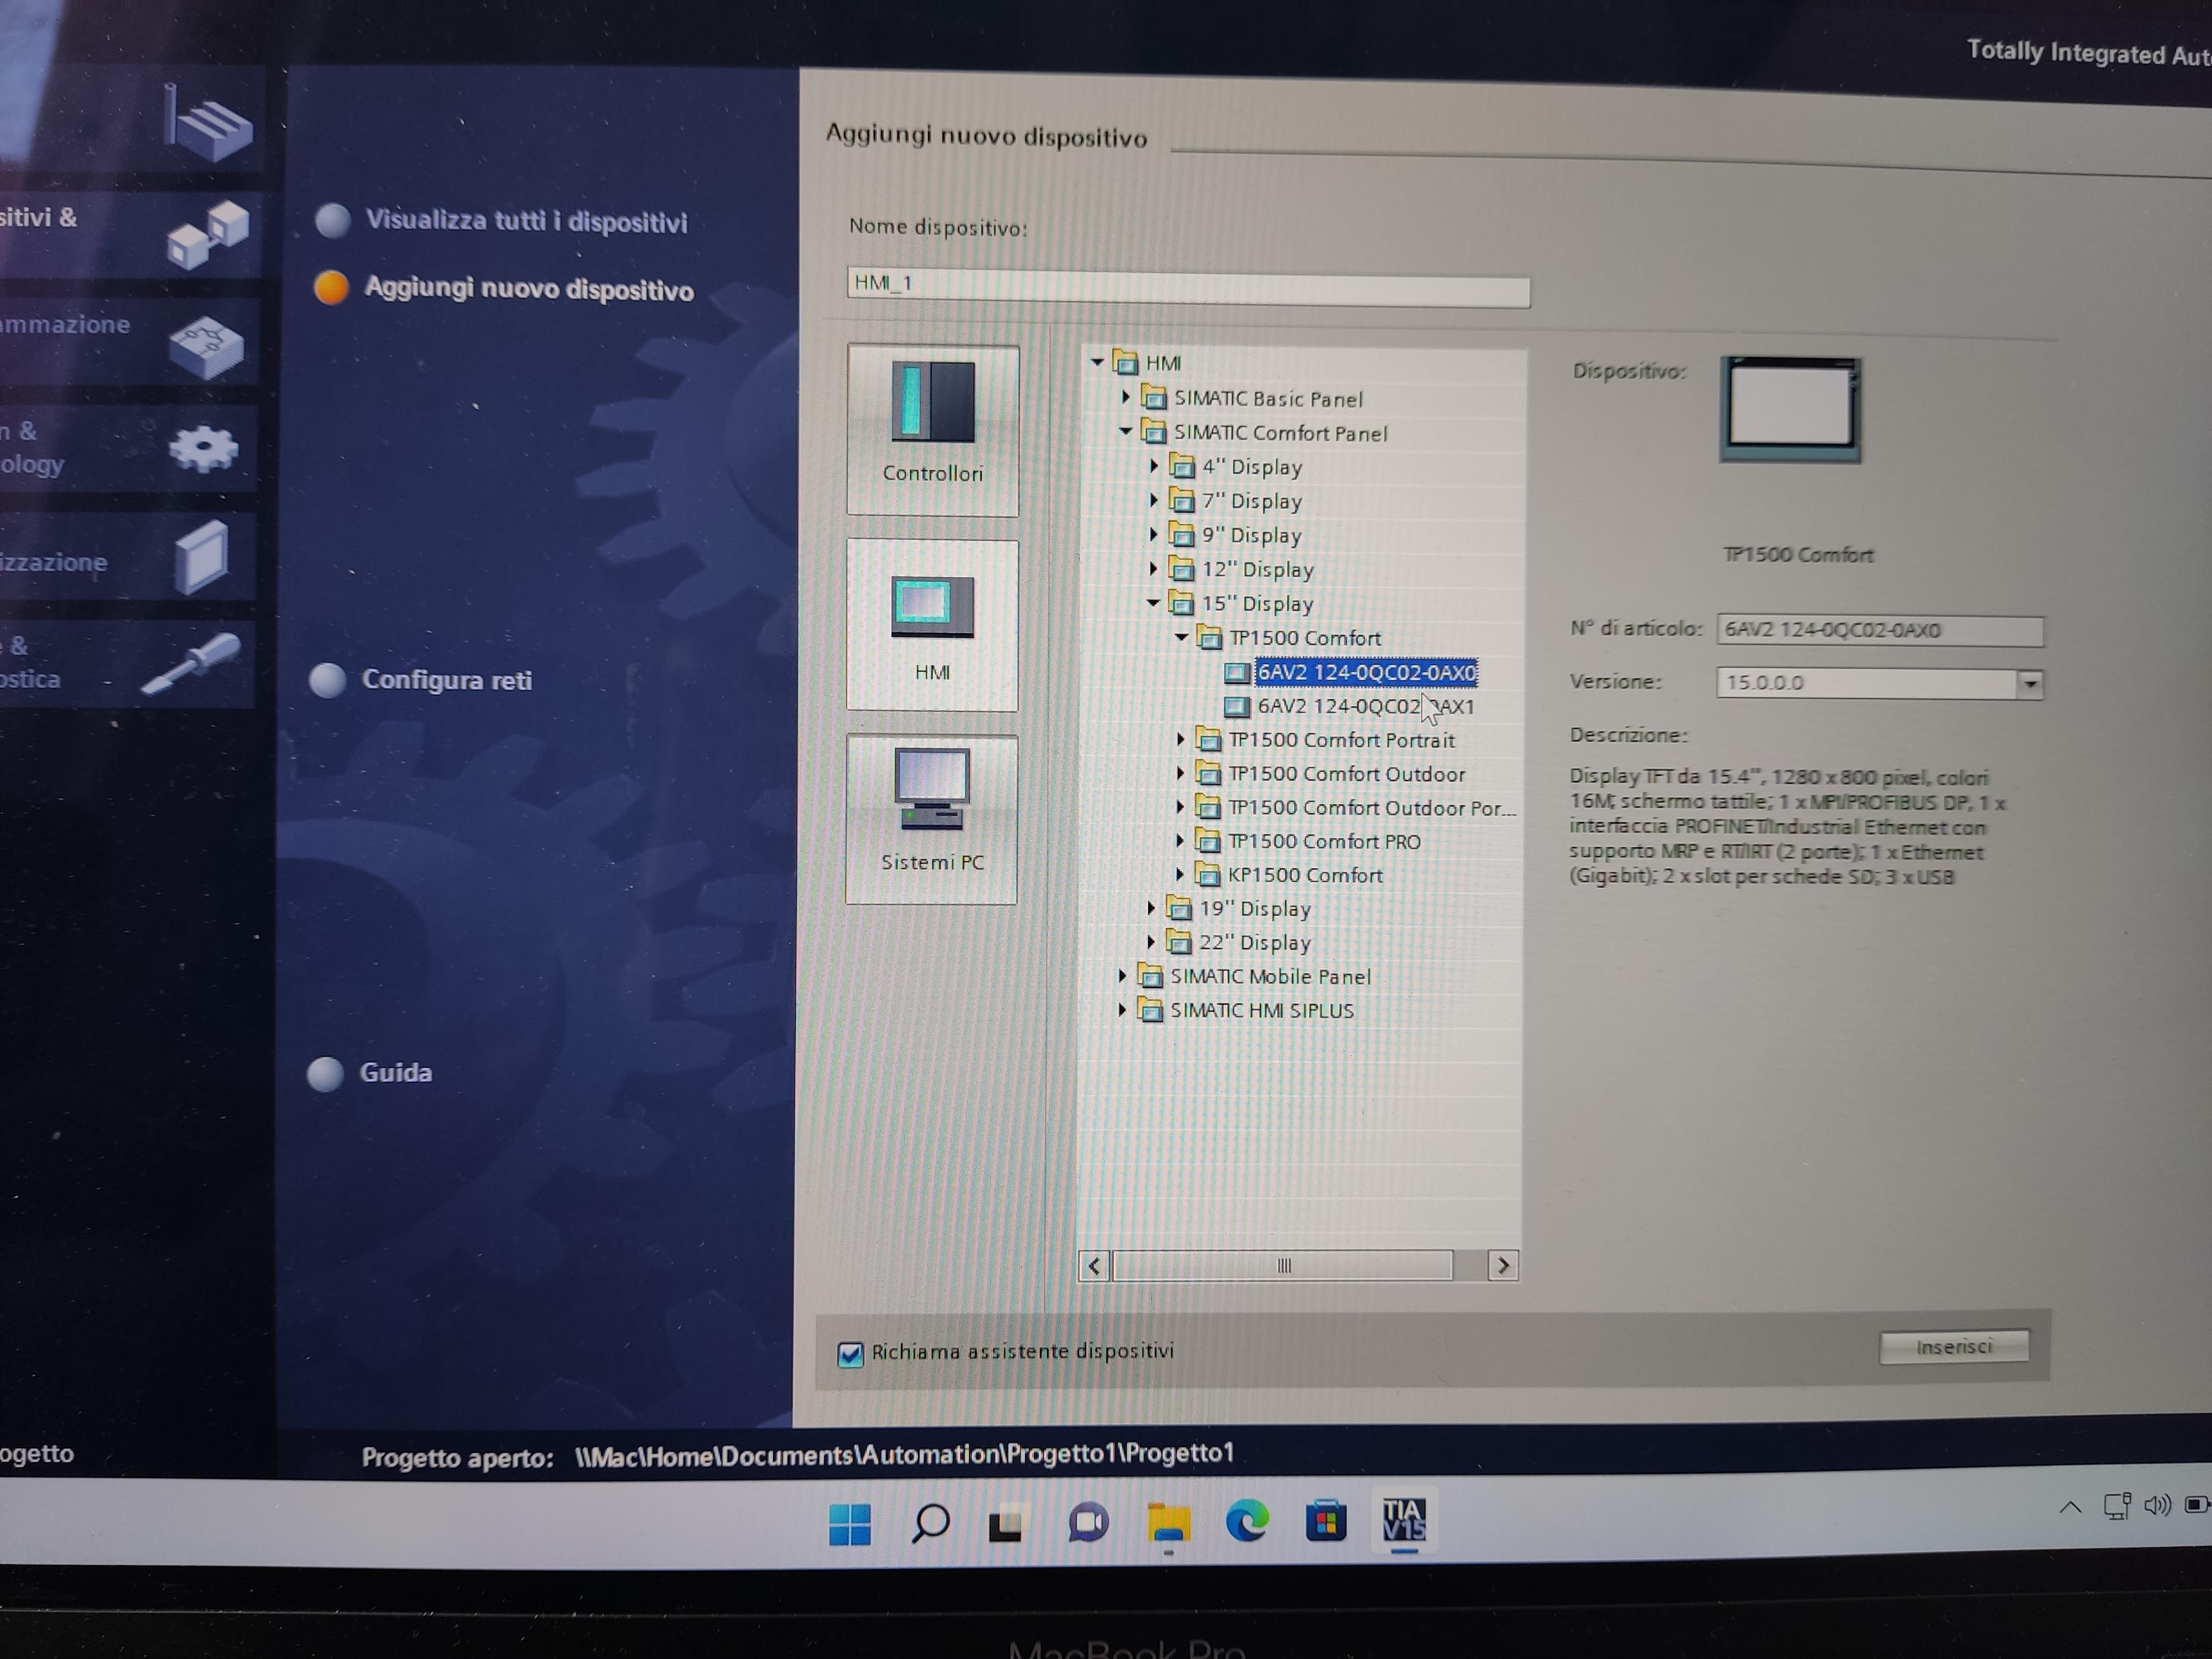2212x1659 pixels.
Task: Expand KP1500 Comfort folder
Action: click(x=1181, y=874)
